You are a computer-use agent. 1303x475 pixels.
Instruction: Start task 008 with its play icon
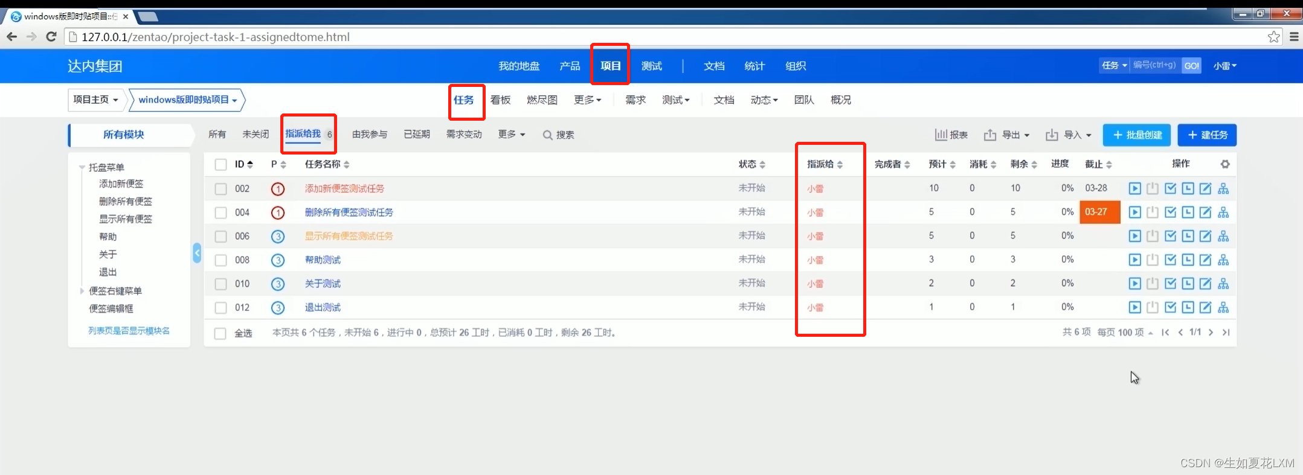(1134, 260)
